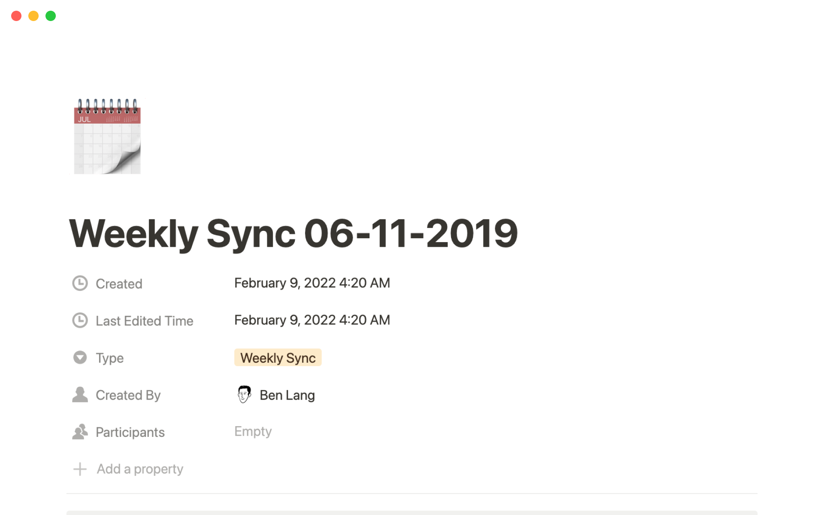Viewport: 824px width, 515px height.
Task: Click the Created By property label
Action: pyautogui.click(x=128, y=395)
